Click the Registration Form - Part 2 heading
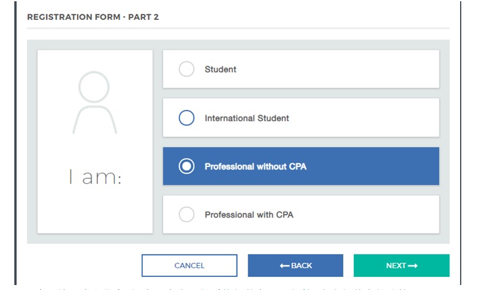The width and height of the screenshot is (483, 290). point(93,17)
